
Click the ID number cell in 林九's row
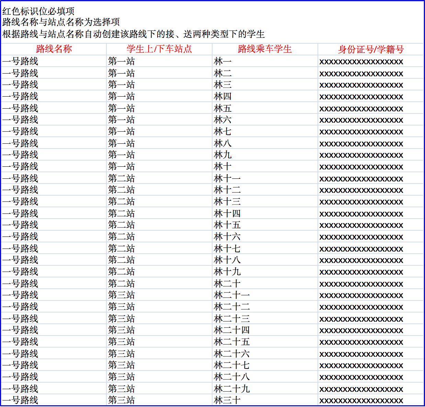pyautogui.click(x=371, y=155)
